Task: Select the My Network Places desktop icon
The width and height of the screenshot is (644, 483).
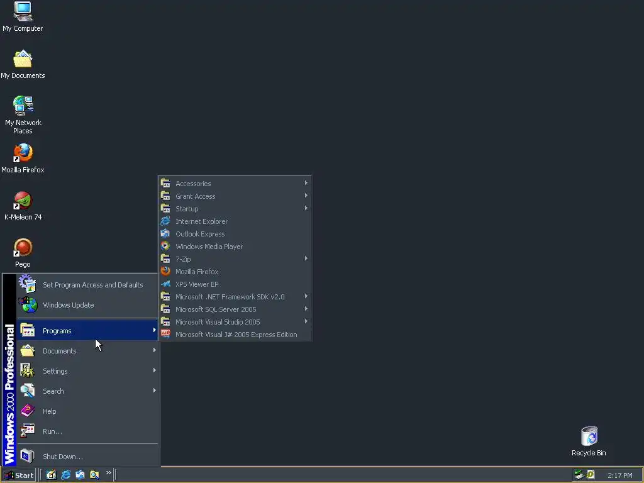Action: (23, 115)
